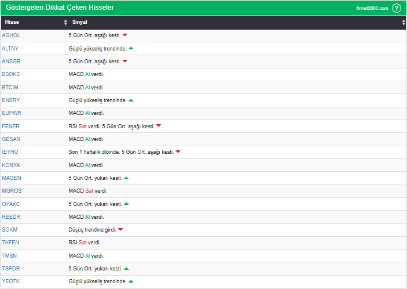Visit the finnet2000.com link
Viewport: 407px width, 289px height.
[x=372, y=8]
